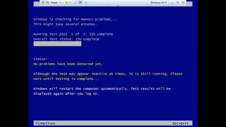Click the Windows 10 virtual machine label
The height and width of the screenshot is (127, 226).
[157, 2]
